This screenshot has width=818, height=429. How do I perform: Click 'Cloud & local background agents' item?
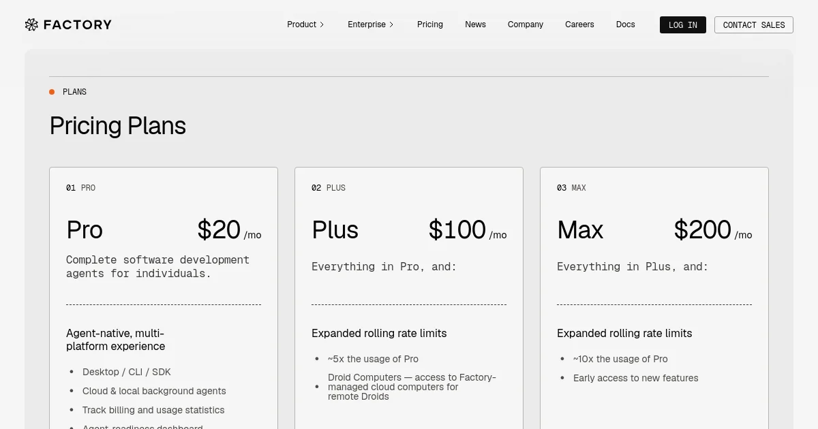(154, 391)
